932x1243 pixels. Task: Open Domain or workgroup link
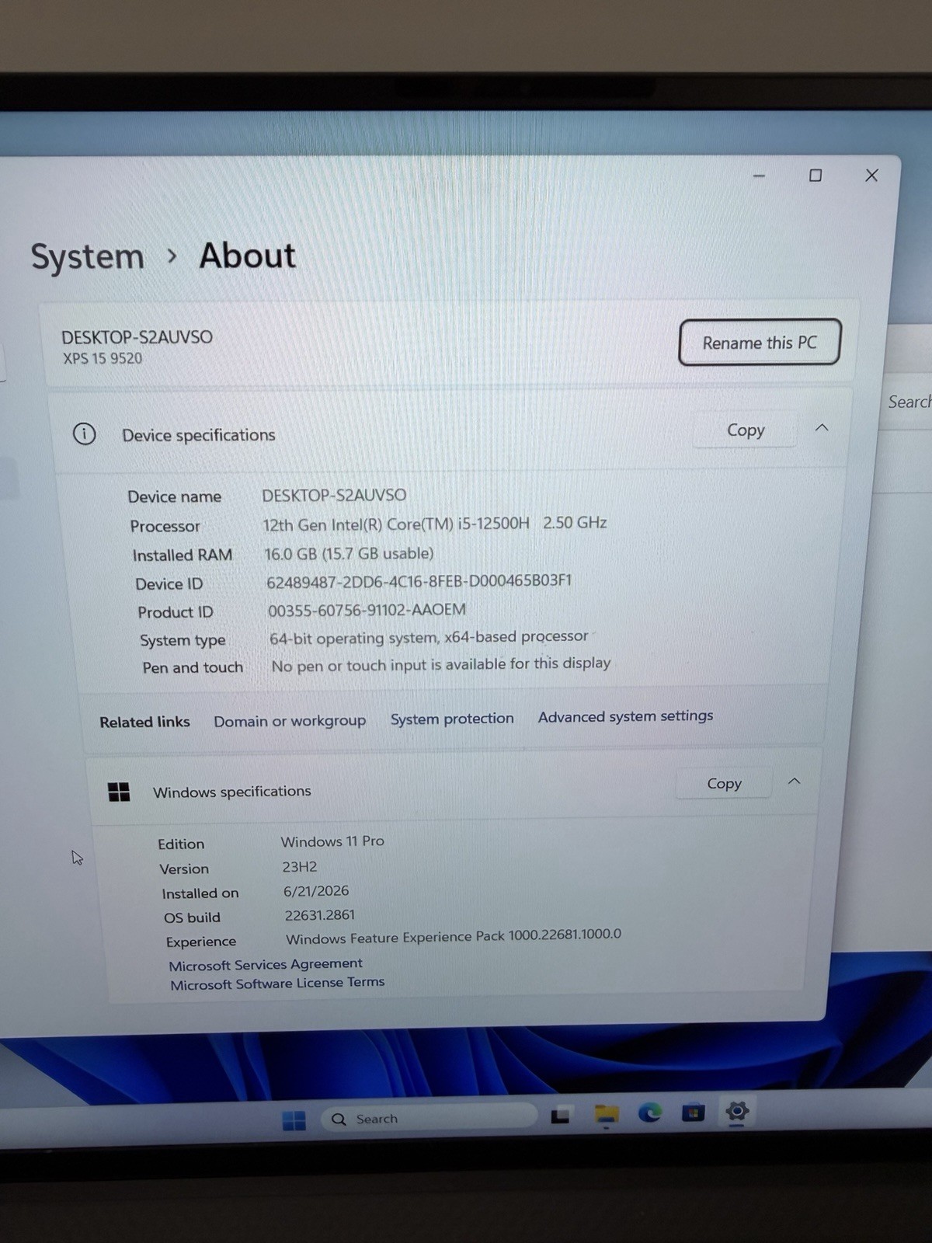290,721
